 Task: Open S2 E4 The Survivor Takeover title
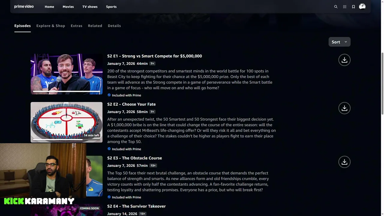click(136, 206)
